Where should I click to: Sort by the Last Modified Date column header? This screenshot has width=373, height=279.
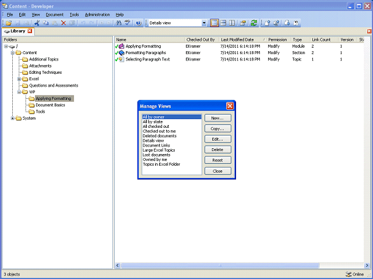(243, 40)
